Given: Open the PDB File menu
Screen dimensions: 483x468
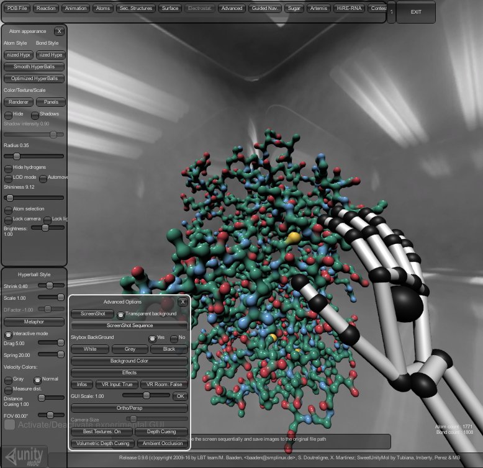Looking at the screenshot, I should coord(17,9).
